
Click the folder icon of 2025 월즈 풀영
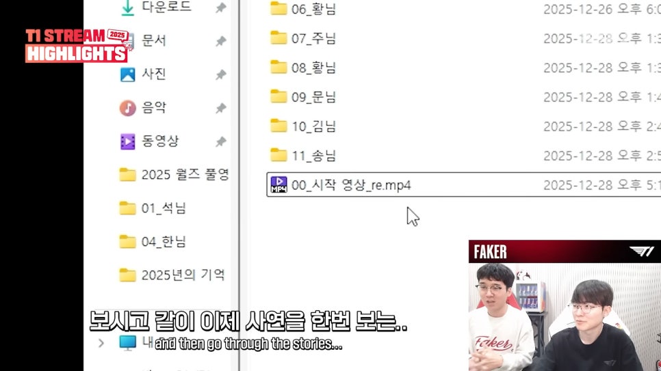point(127,174)
